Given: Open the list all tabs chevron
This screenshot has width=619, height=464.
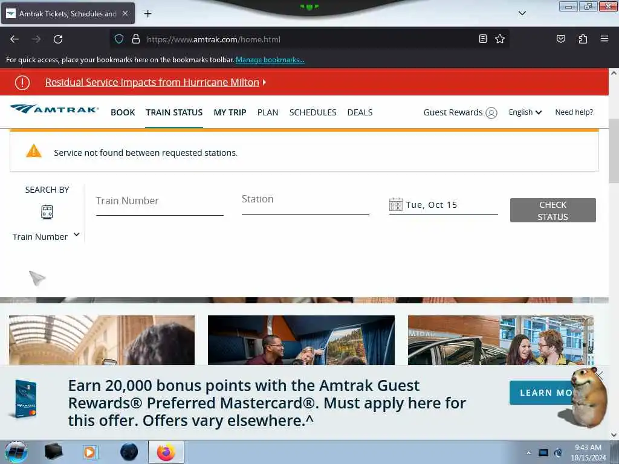Looking at the screenshot, I should click(522, 13).
